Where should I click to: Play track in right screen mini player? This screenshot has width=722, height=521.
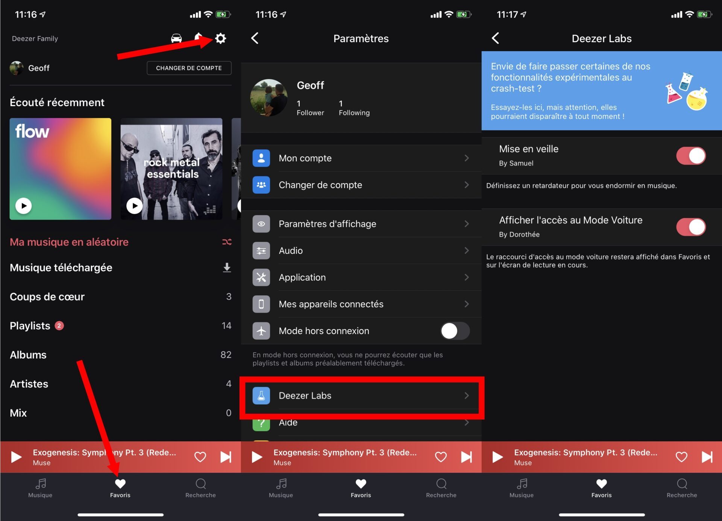click(497, 457)
